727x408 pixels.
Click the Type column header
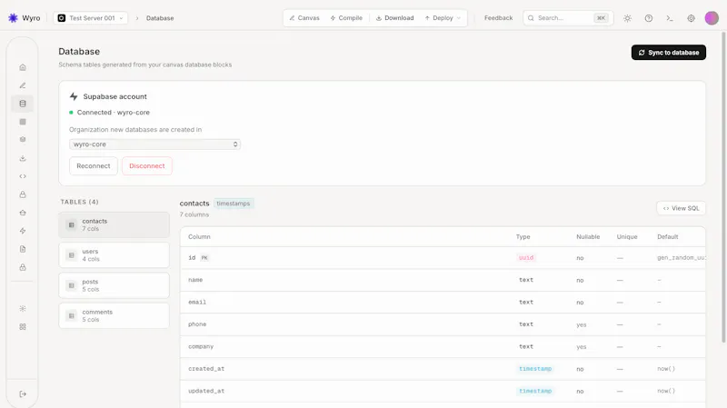[x=523, y=237]
